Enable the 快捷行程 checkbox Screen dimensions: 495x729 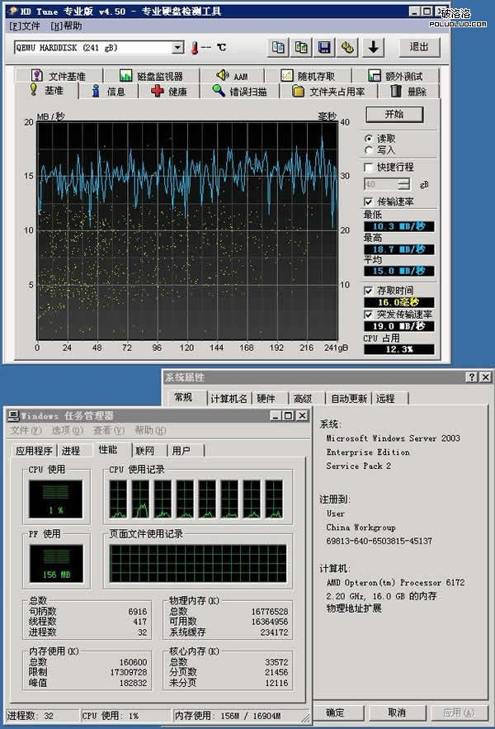coord(369,168)
